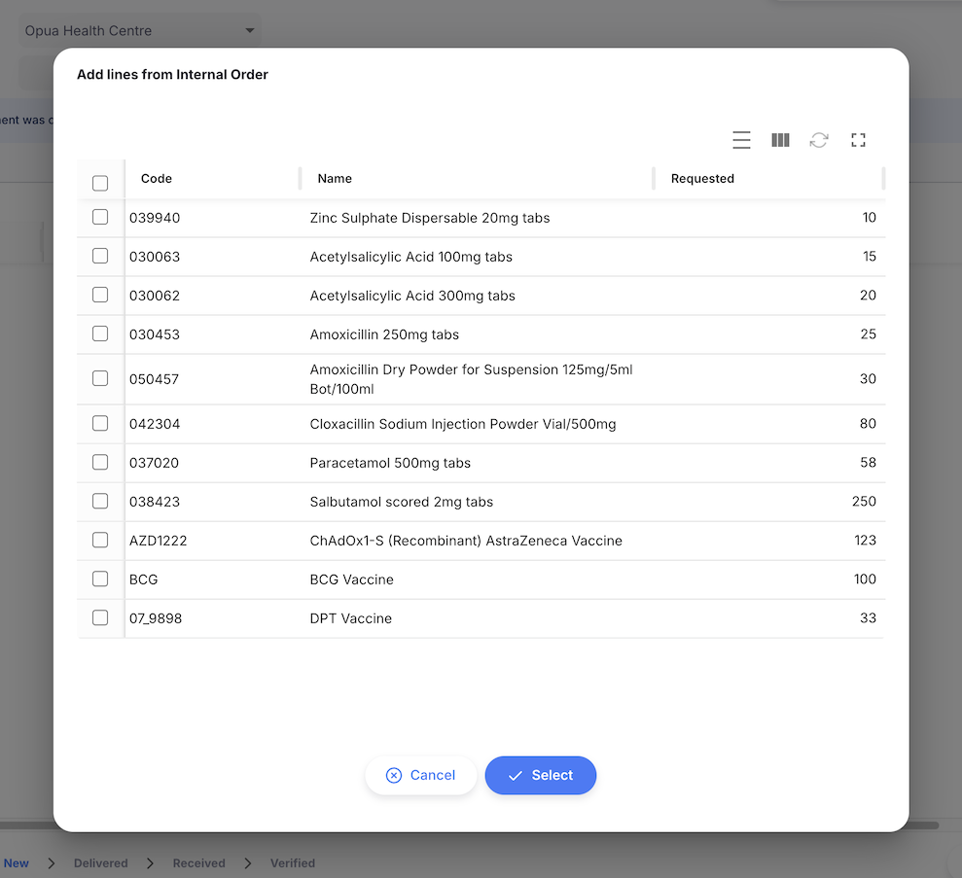Check the Paracetamol 500mg tabs row
This screenshot has height=878, width=962.
tap(99, 462)
